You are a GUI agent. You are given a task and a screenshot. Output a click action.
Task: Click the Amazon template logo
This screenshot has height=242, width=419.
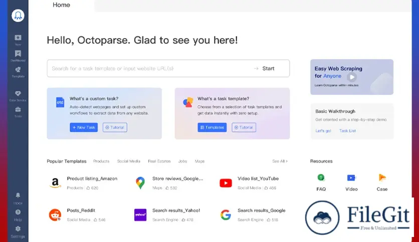click(55, 183)
